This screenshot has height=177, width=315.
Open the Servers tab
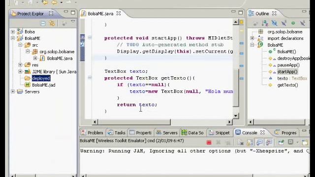[167, 133]
